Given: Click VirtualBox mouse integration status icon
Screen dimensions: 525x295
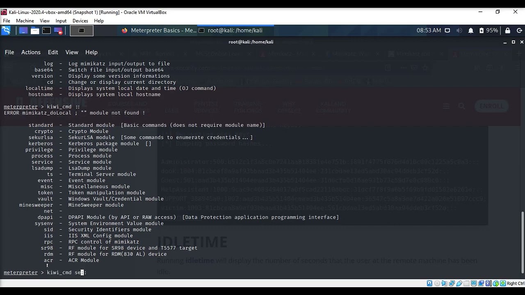Looking at the screenshot, I should point(496,283).
